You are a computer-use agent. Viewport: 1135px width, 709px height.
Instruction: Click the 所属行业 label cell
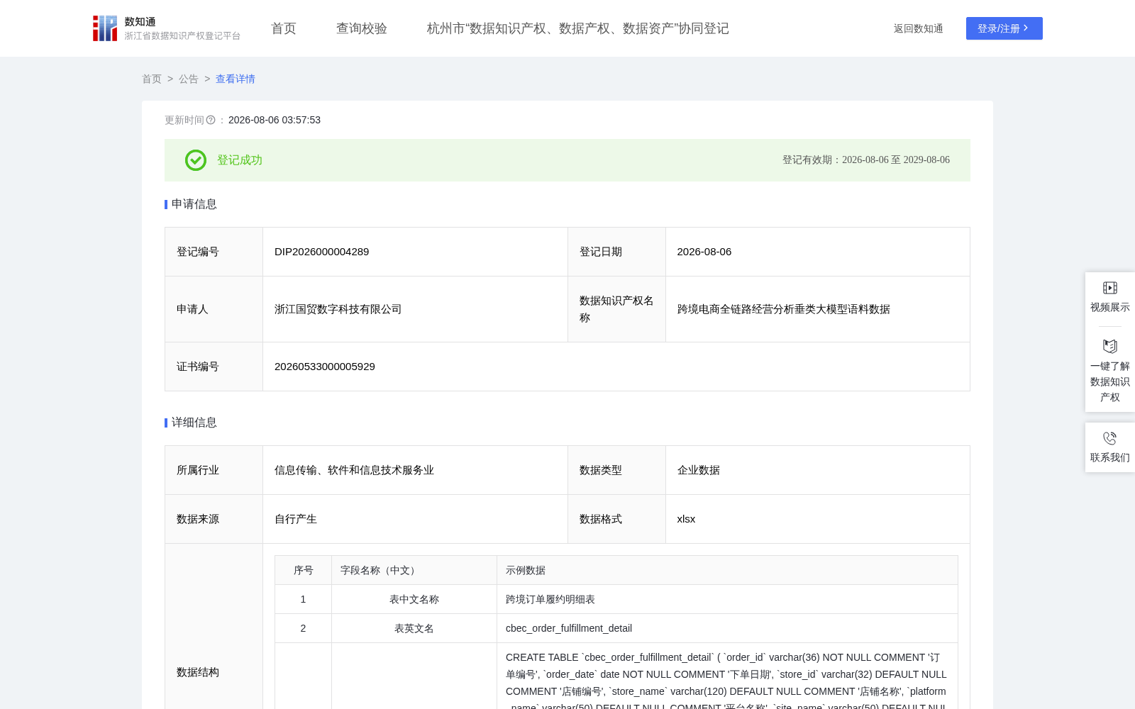[x=214, y=470]
